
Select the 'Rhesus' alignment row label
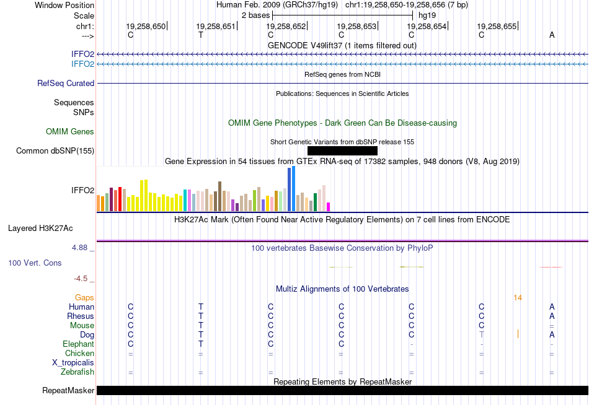[x=81, y=316]
